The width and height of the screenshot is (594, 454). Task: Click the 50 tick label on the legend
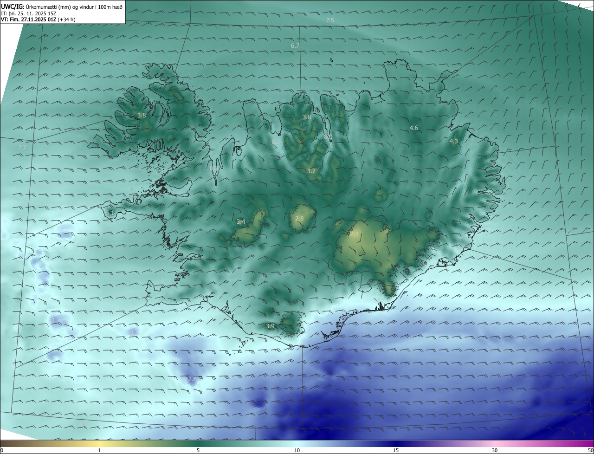(590, 450)
